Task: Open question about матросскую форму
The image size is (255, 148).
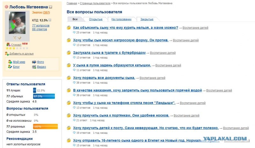Action: [x=121, y=40]
